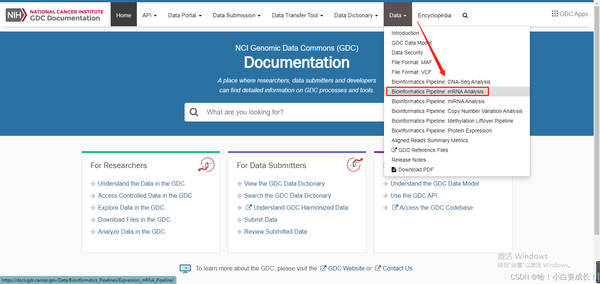Click the For Data Submitters DNA icon
This screenshot has height=284, width=600.
(x=355, y=165)
